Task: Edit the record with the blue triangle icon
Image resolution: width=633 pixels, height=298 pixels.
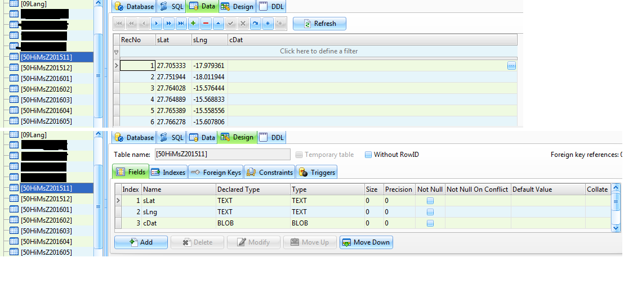Action: point(219,24)
